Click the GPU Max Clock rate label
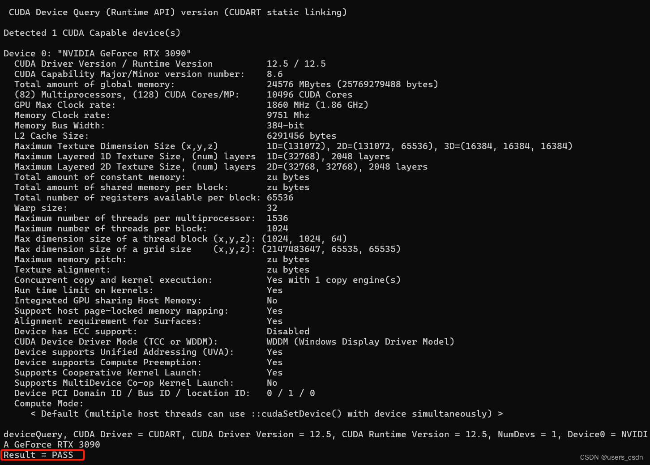The width and height of the screenshot is (650, 465). click(65, 105)
